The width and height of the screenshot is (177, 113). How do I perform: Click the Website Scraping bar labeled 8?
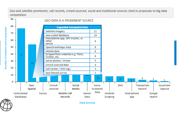tap(109, 79)
